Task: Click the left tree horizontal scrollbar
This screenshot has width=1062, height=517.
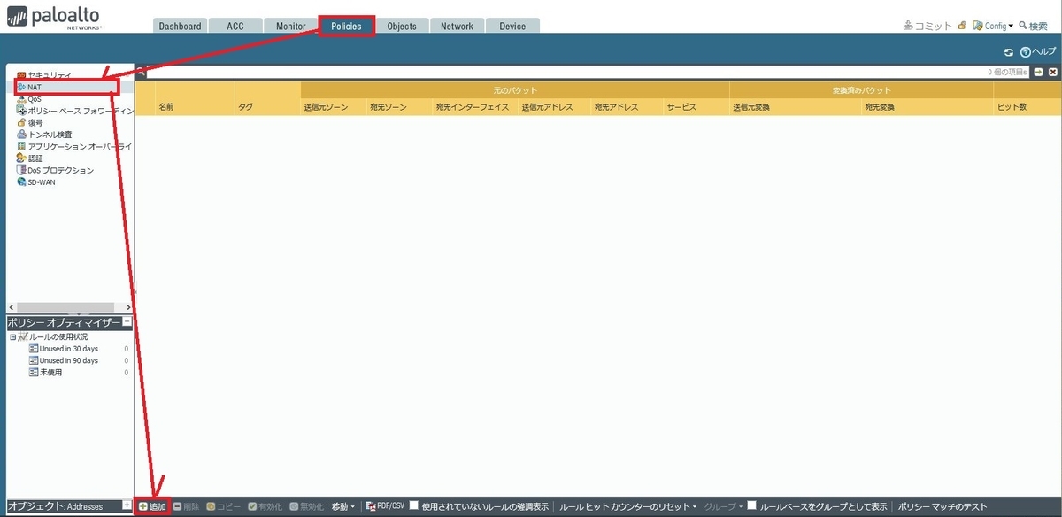Action: 67,307
